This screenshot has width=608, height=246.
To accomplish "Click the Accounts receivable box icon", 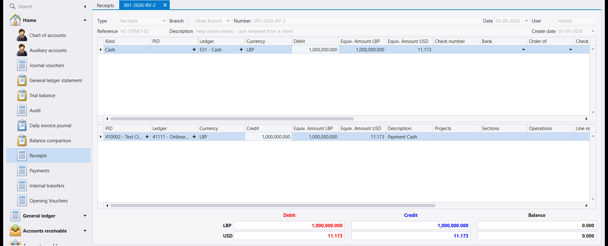I will [x=15, y=231].
